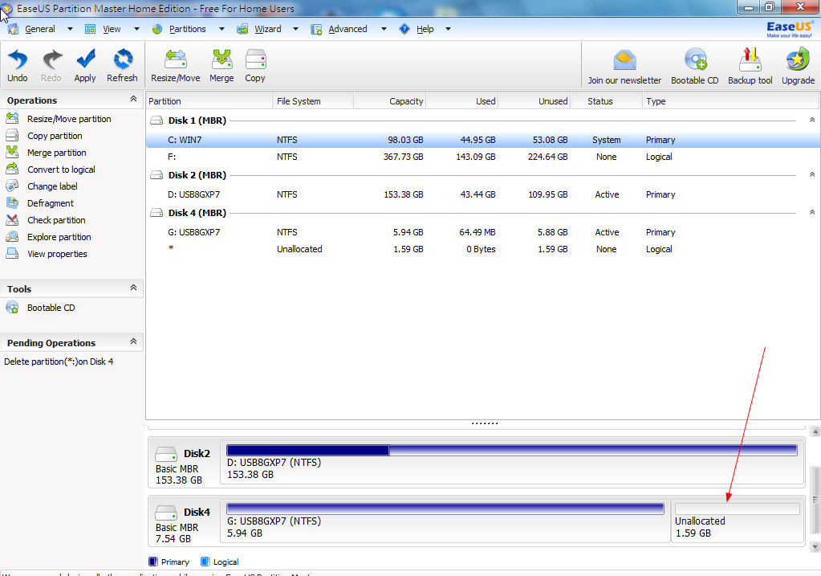Sort by the Type column header
This screenshot has height=576, width=821.
pos(730,101)
